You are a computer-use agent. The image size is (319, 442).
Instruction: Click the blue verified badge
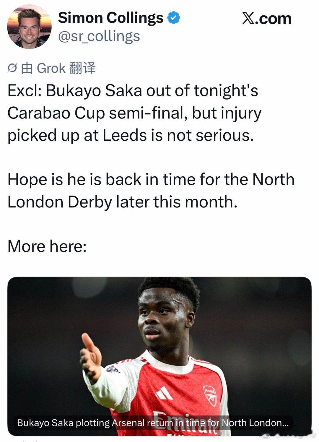click(174, 18)
